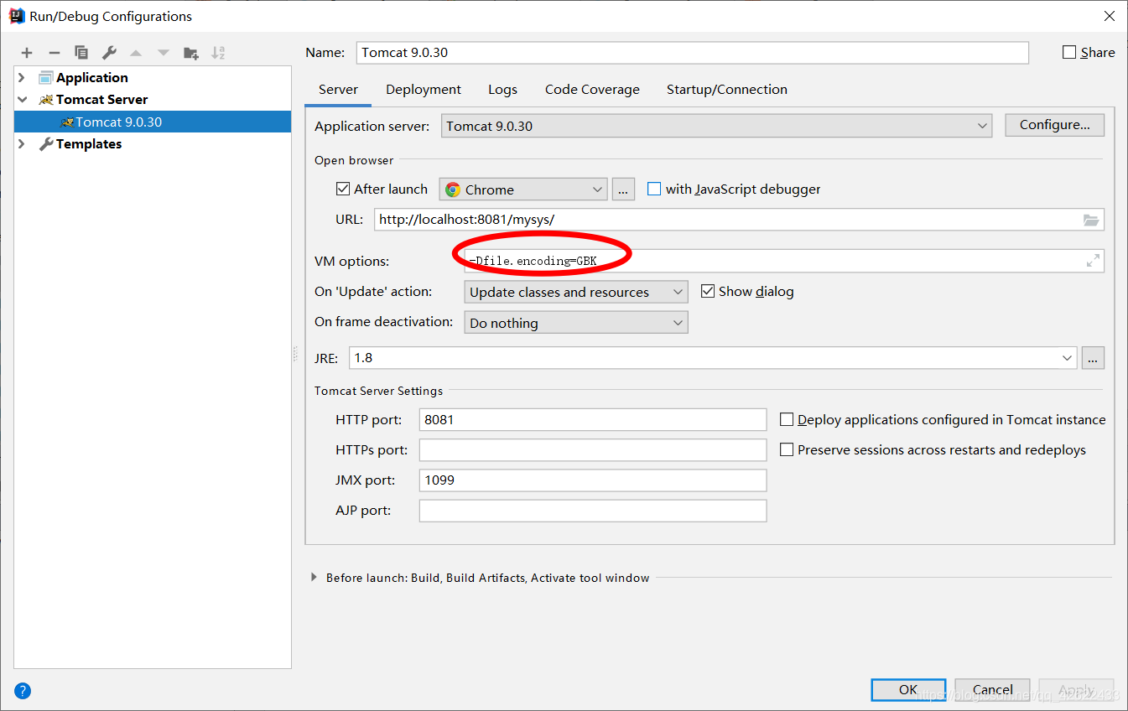Expand the VM options field editor
The width and height of the screenshot is (1128, 711).
coord(1093,261)
